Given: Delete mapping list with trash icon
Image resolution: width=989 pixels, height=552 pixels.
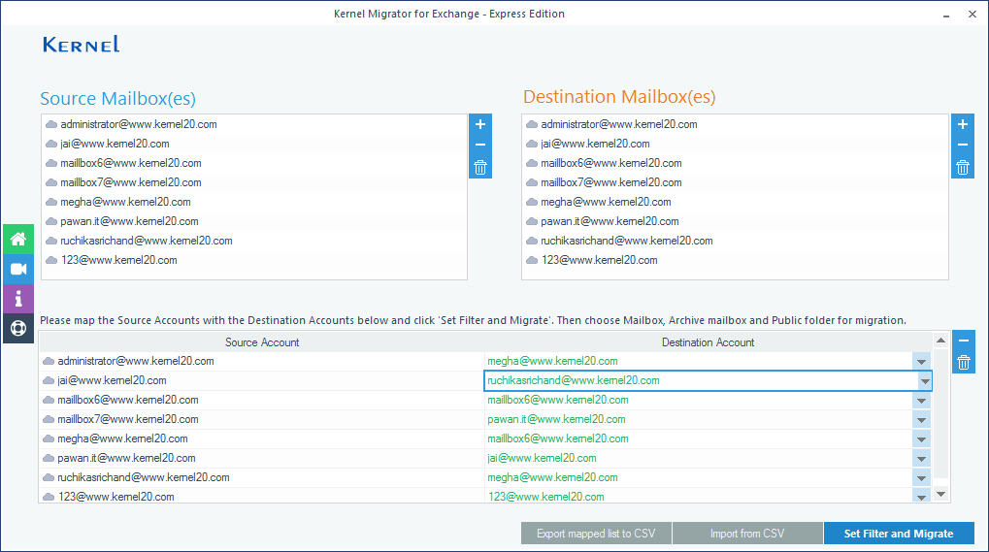Looking at the screenshot, I should pyautogui.click(x=963, y=362).
